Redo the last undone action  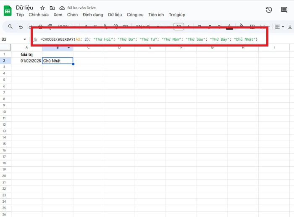click(31, 27)
